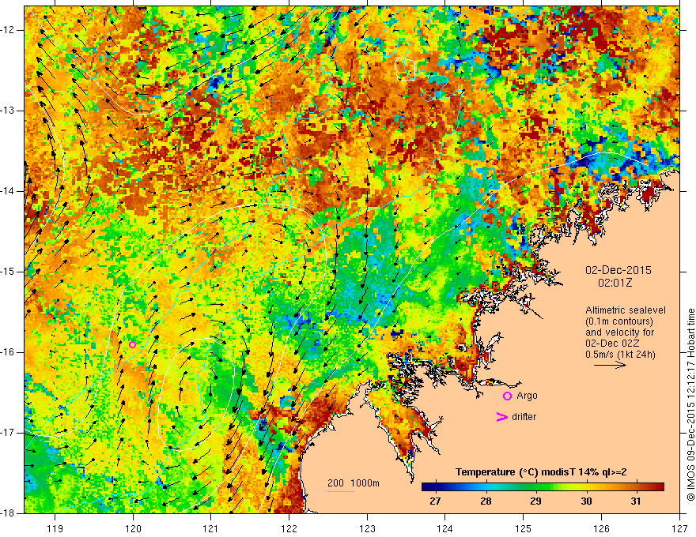Viewport: 696px width, 537px height.
Task: Click the latitude axis label -14
Action: [x=8, y=191]
